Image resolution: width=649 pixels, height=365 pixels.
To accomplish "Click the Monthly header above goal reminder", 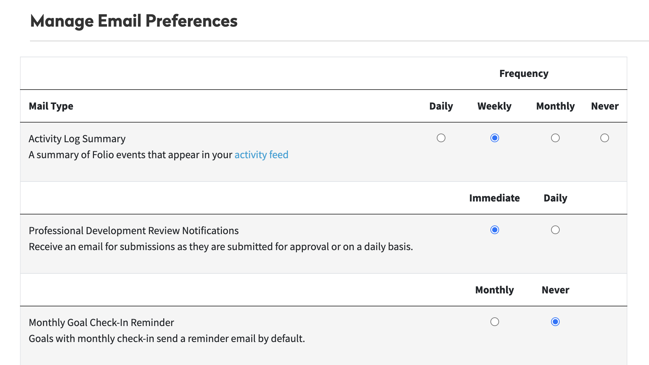I will (494, 290).
